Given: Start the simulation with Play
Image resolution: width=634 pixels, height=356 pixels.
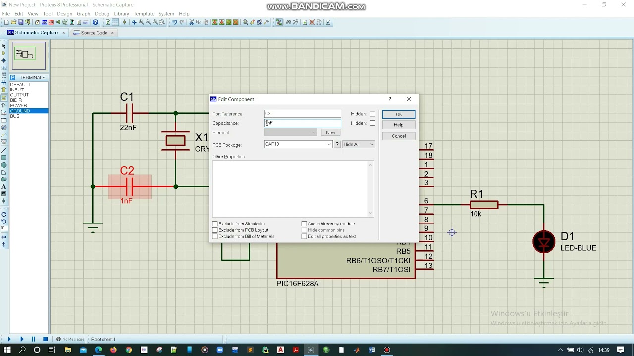Looking at the screenshot, I should point(9,339).
